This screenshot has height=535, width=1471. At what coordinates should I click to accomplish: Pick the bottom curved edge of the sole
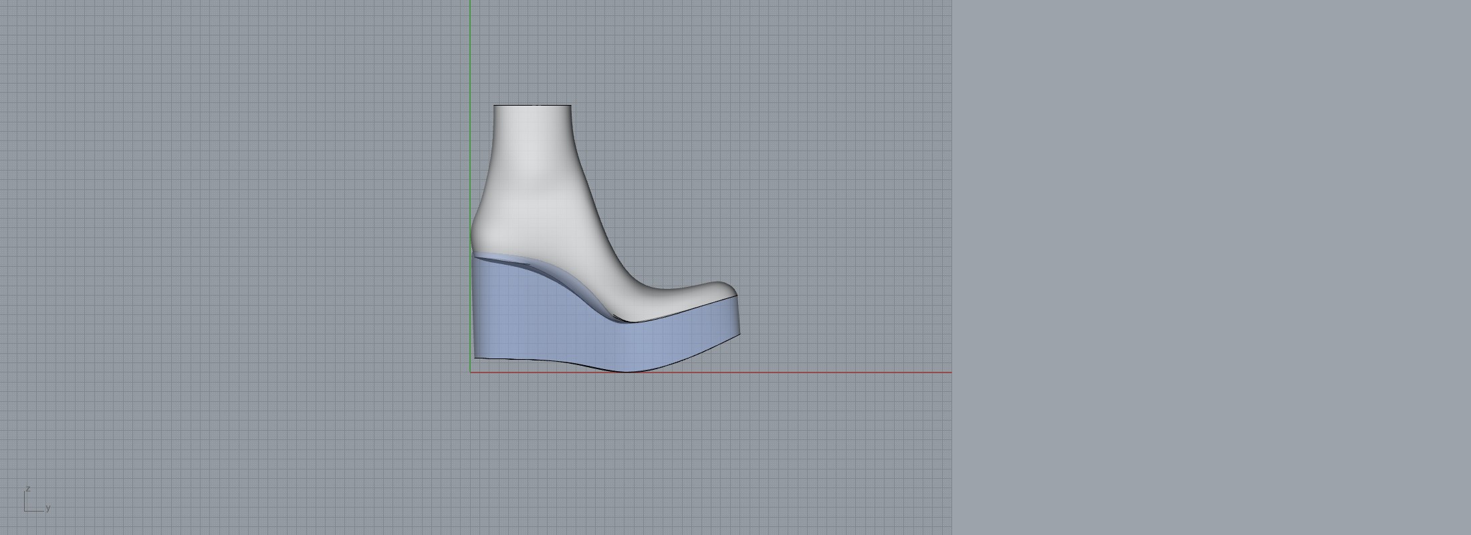pos(629,370)
